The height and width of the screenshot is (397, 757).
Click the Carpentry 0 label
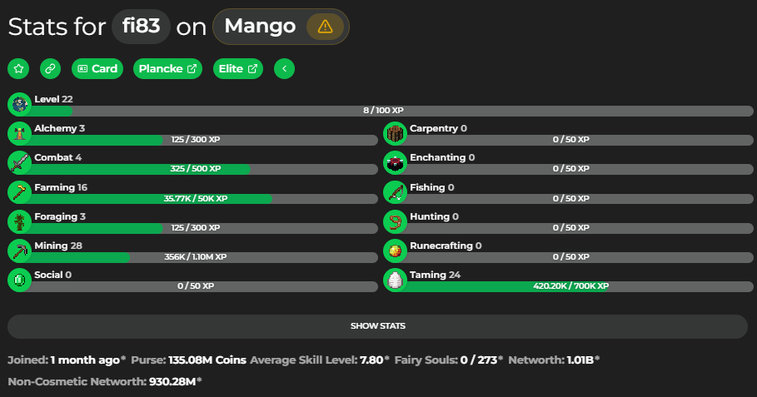(438, 128)
